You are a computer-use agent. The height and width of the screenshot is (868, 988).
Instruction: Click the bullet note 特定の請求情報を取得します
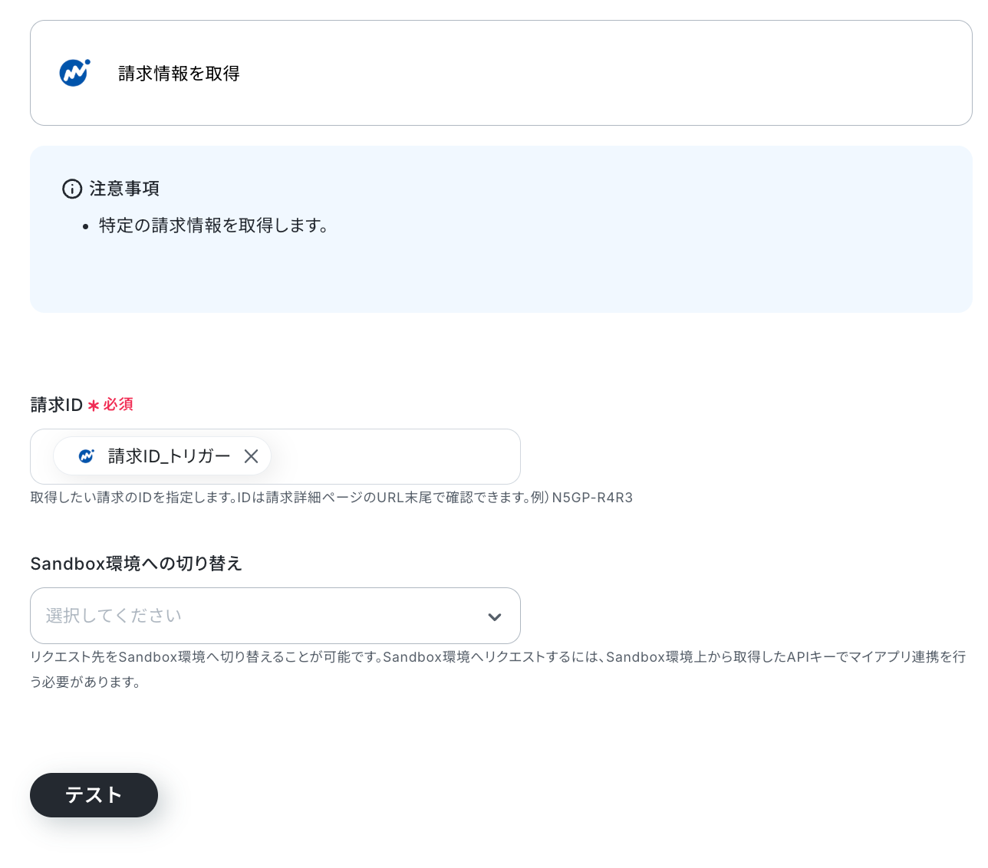click(215, 225)
